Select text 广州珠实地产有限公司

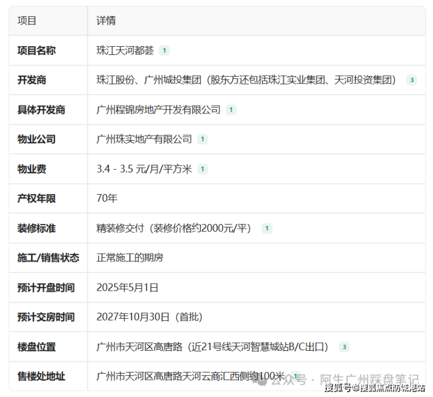144,139
